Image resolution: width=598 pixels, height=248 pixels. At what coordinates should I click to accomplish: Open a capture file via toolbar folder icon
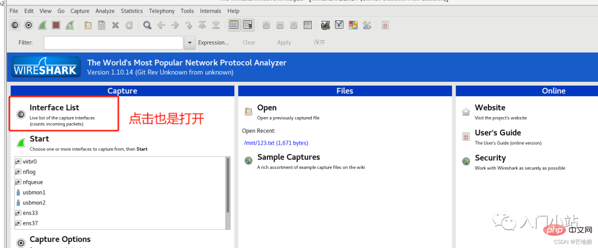(87, 25)
